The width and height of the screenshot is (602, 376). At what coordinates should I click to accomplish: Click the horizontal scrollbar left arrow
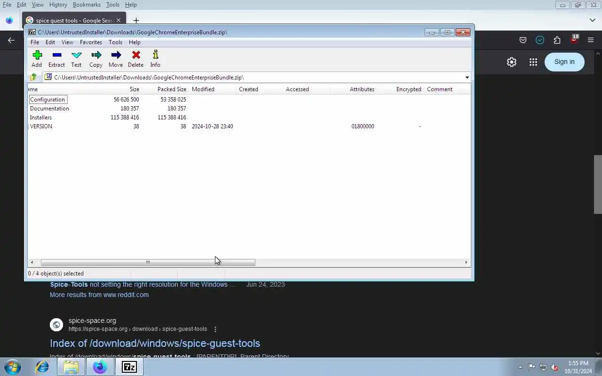[32, 262]
